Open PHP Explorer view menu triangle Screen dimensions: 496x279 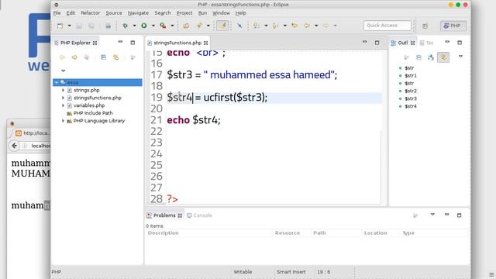click(64, 71)
